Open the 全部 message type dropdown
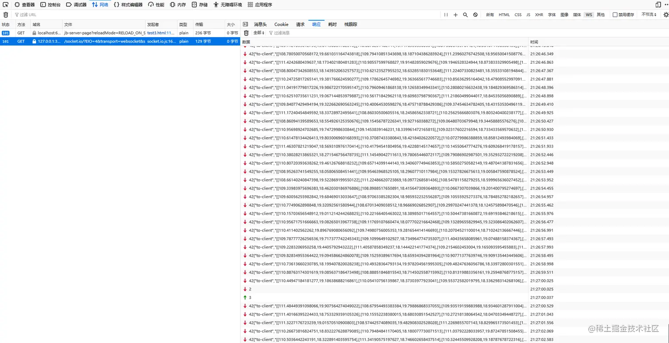The width and height of the screenshot is (669, 343). [x=259, y=33]
